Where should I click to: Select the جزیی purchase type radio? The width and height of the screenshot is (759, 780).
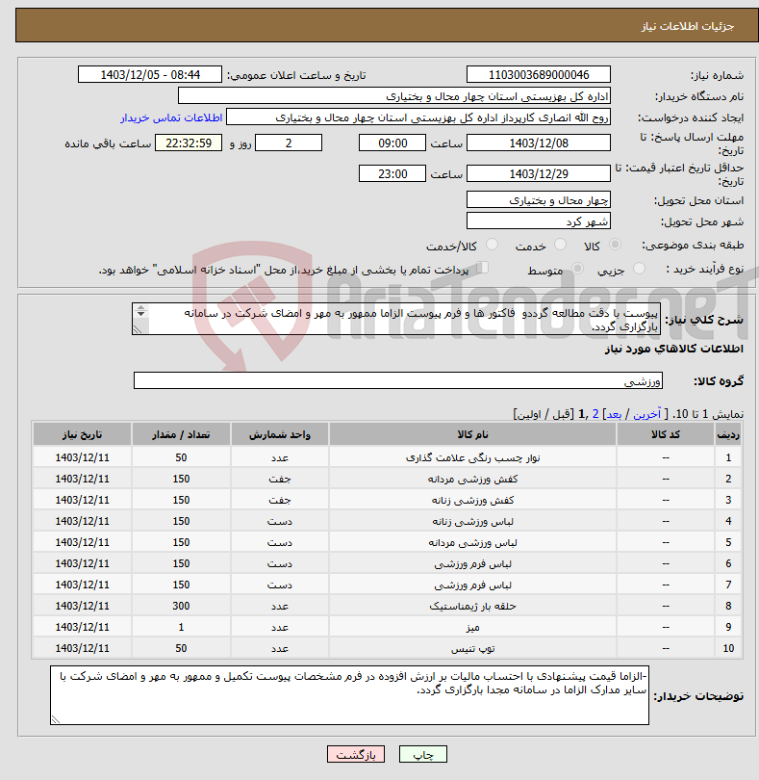click(639, 269)
